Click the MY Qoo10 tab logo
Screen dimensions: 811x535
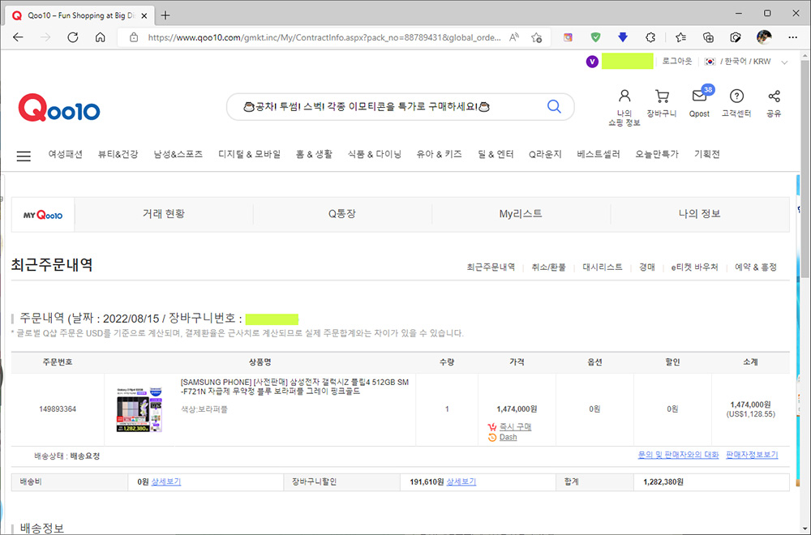point(43,215)
